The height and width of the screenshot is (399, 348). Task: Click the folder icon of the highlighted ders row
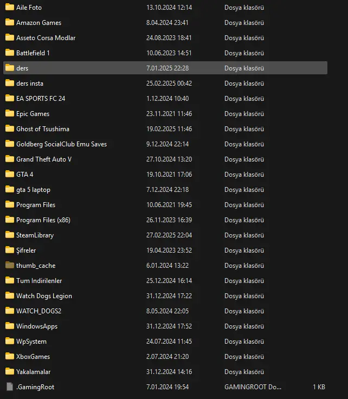[x=10, y=68]
